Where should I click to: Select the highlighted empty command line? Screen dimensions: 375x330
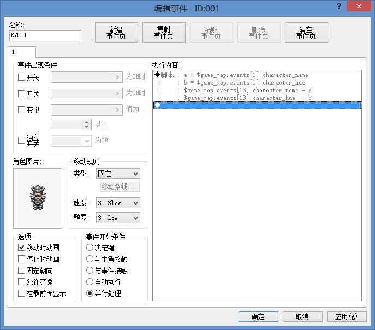[x=257, y=105]
